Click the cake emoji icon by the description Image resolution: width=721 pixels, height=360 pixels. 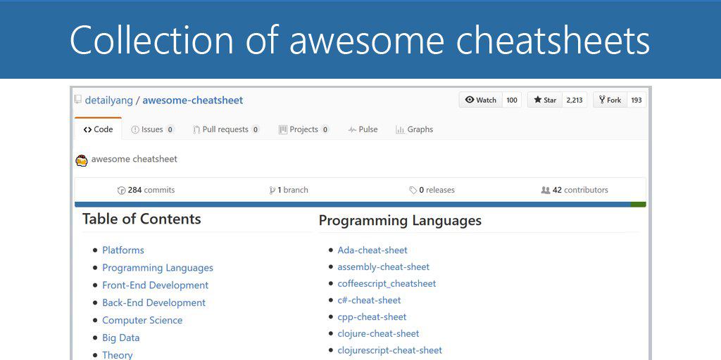(x=82, y=160)
